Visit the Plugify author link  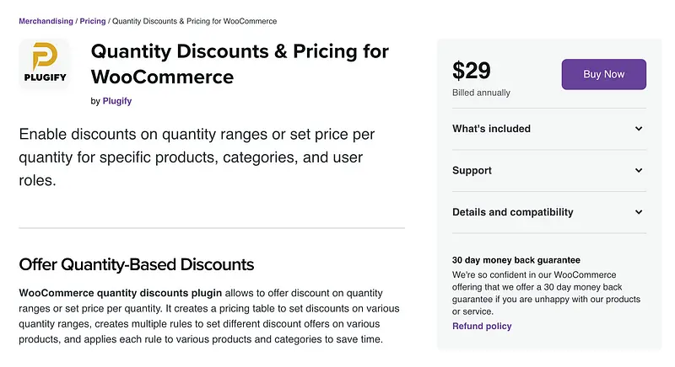(116, 101)
